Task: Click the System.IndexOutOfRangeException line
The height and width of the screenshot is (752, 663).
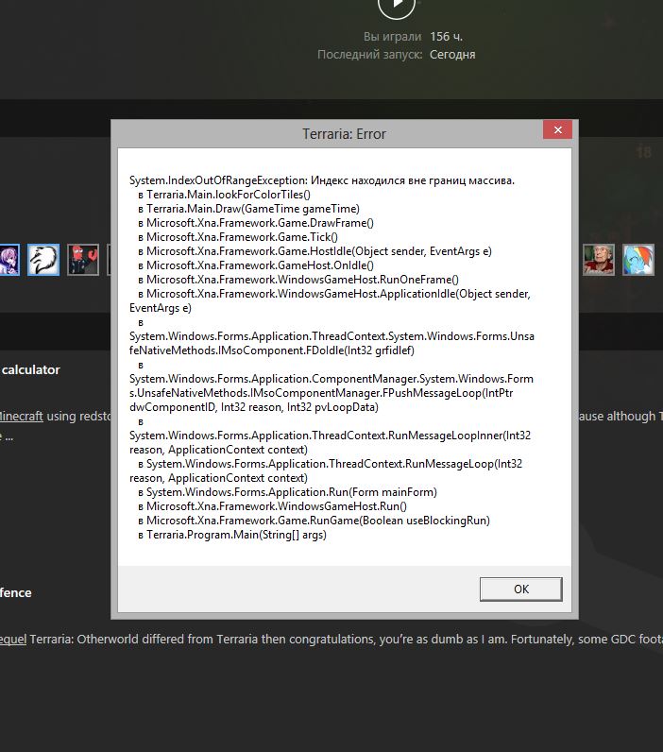Action: tap(322, 180)
